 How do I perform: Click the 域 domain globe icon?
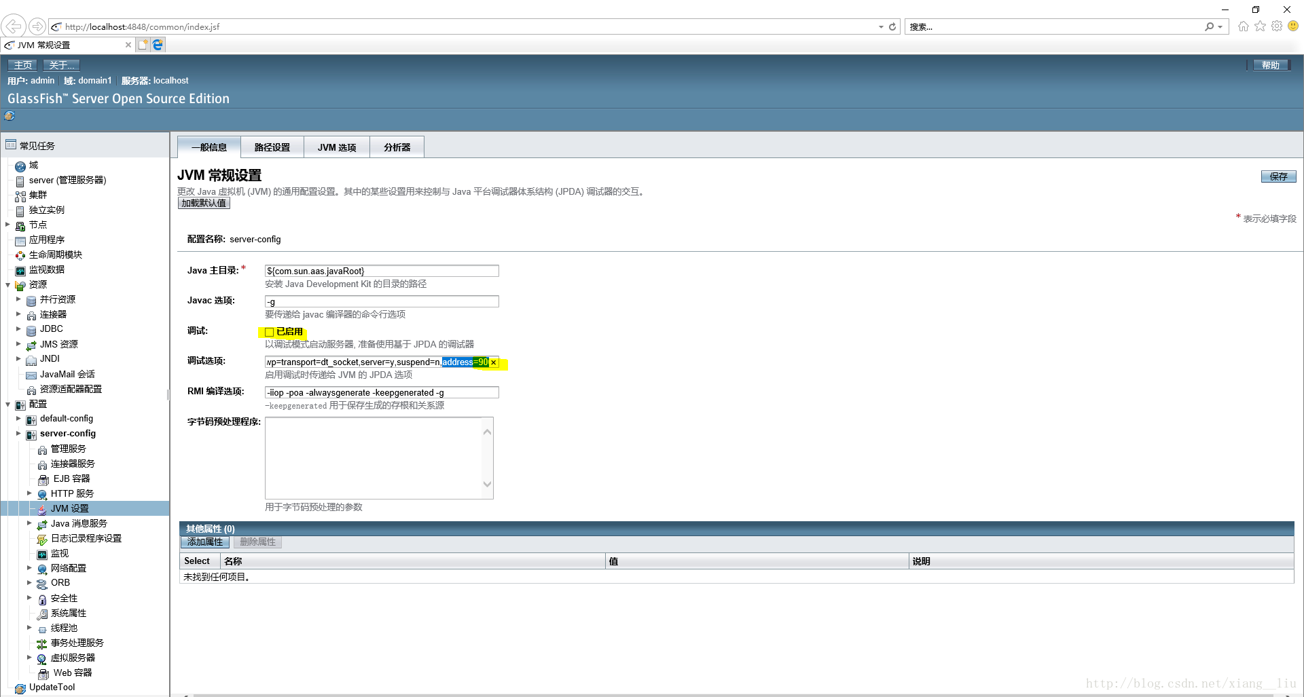[20, 166]
